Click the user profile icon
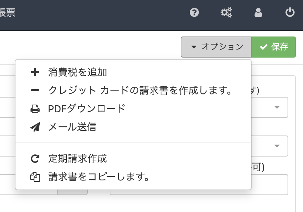The width and height of the screenshot is (303, 212). [x=258, y=13]
